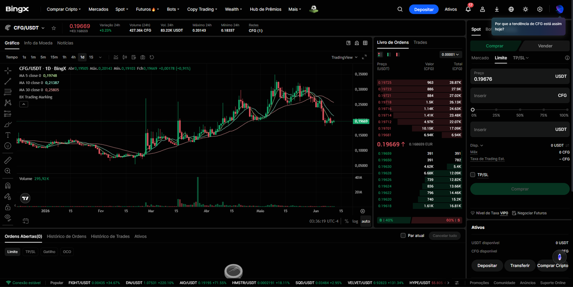Screen dimensions: 573x287
Task: Enable the TP/SL checkbox
Action: (473, 174)
